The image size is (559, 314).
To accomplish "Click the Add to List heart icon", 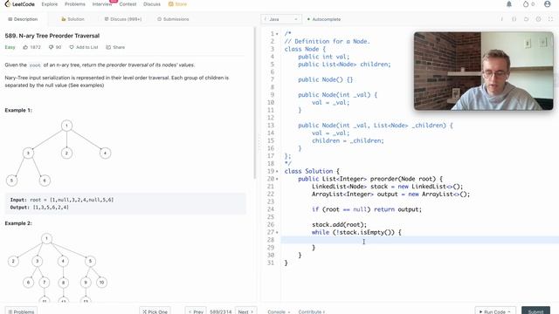I will [x=72, y=47].
